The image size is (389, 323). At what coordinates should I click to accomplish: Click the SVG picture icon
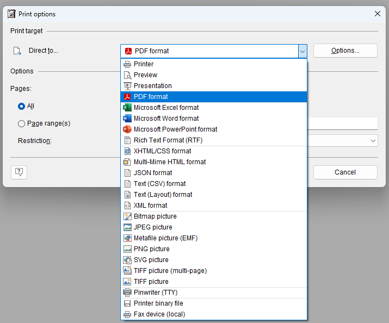[x=127, y=260]
